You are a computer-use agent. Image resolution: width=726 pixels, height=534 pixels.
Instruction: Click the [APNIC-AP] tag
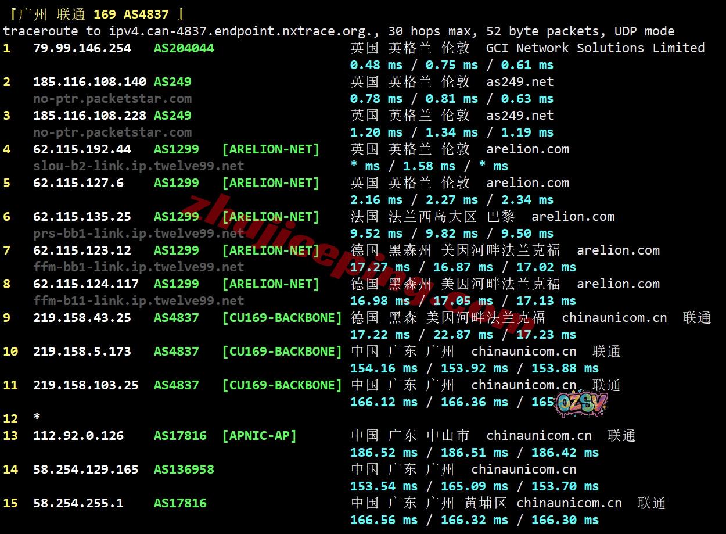(x=259, y=436)
